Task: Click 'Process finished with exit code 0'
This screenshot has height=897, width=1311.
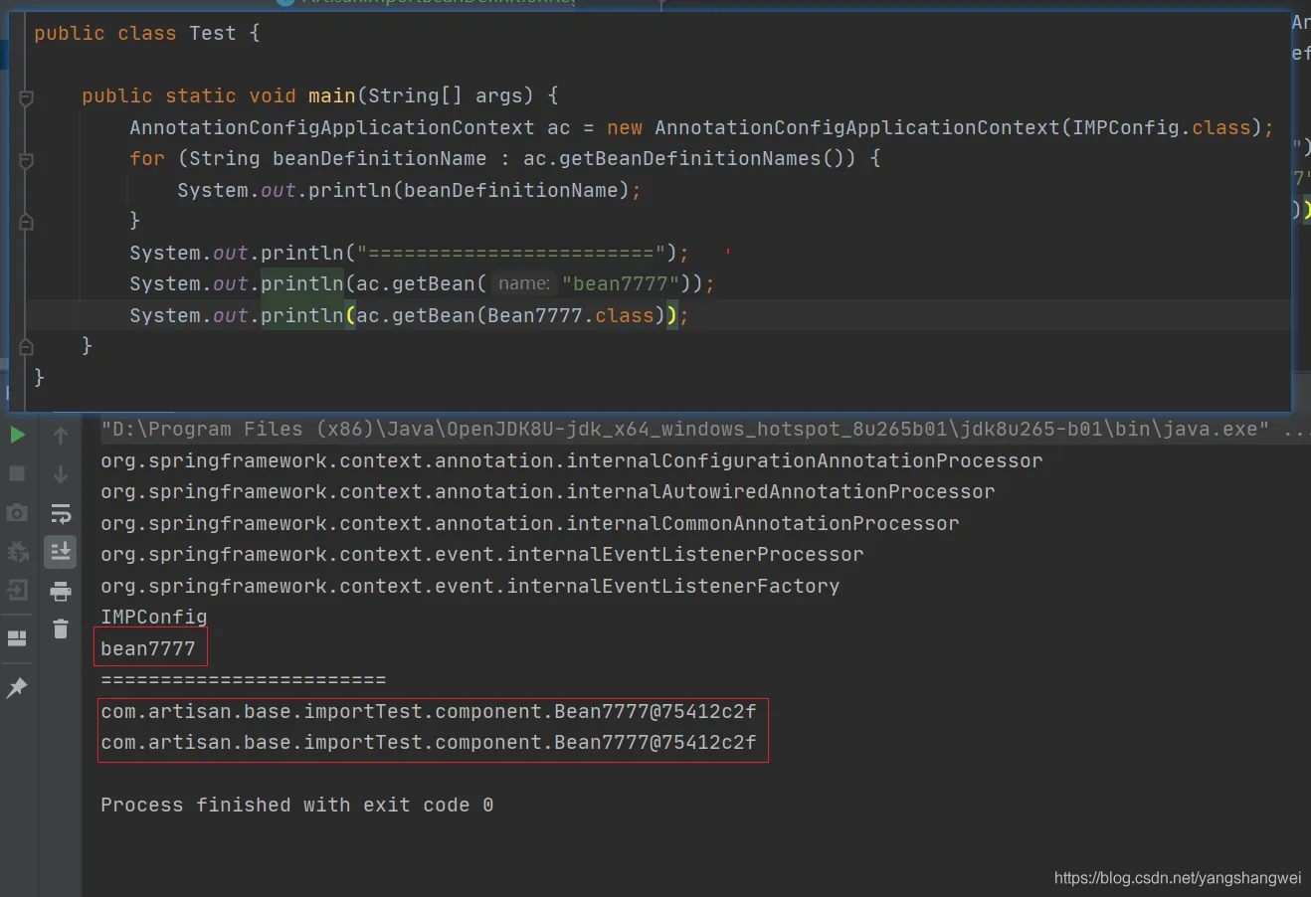Action: (x=297, y=805)
